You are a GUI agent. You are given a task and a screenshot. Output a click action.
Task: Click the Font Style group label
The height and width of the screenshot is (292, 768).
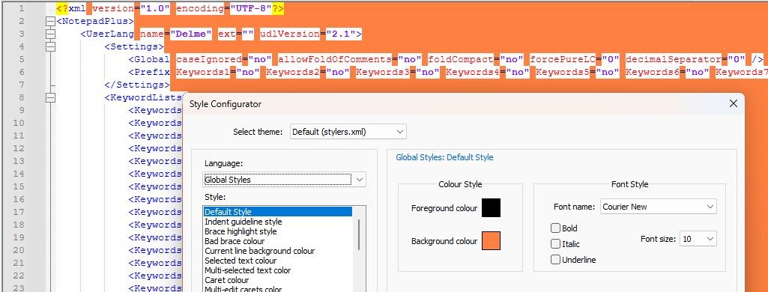click(629, 184)
